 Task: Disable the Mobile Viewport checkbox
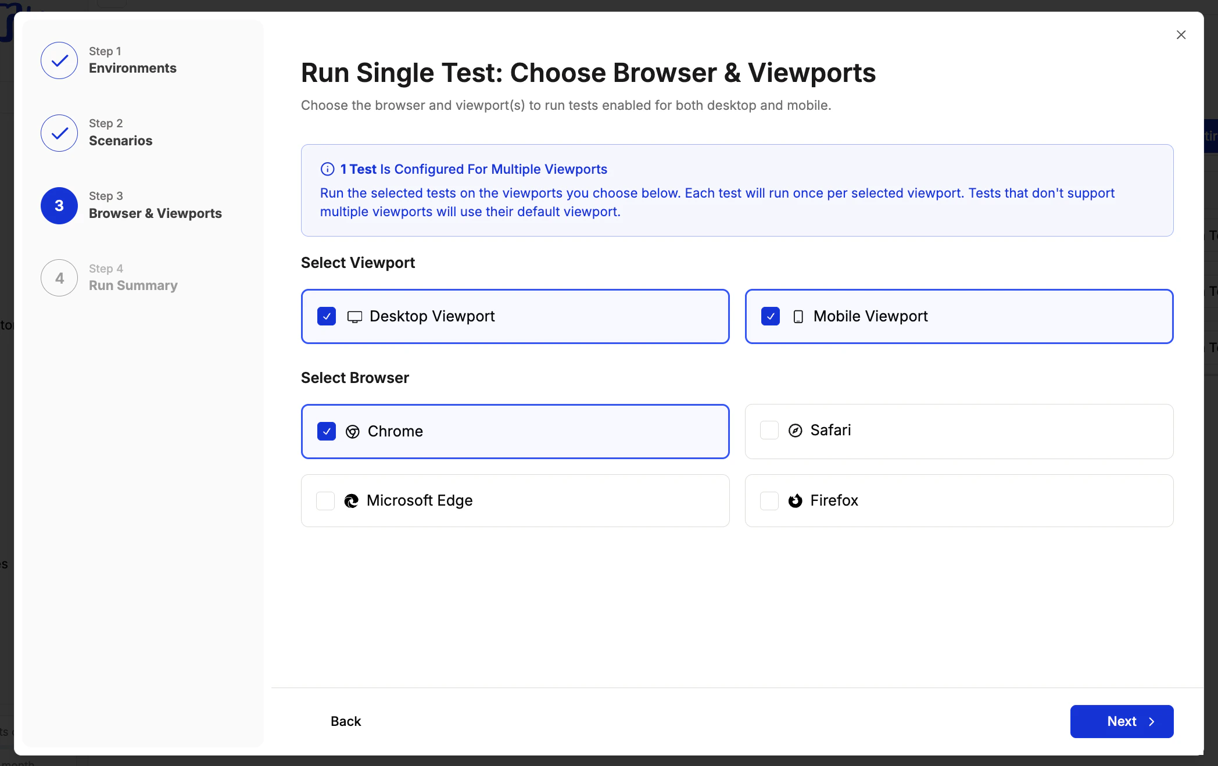pyautogui.click(x=770, y=317)
